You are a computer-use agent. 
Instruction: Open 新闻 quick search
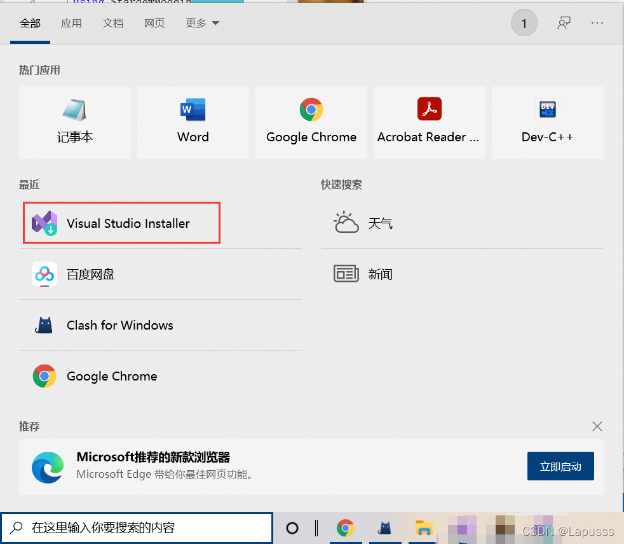pyautogui.click(x=462, y=274)
